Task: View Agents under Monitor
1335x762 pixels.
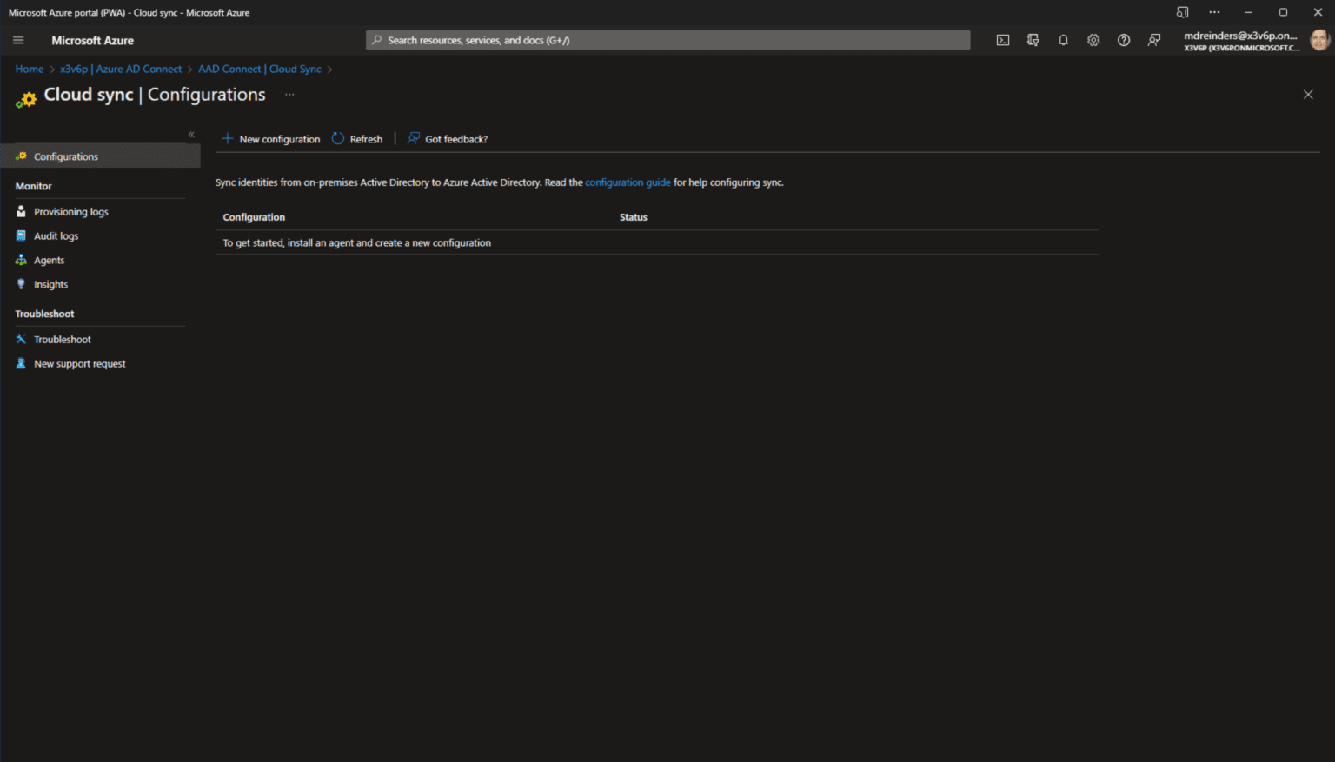Action: pos(50,259)
